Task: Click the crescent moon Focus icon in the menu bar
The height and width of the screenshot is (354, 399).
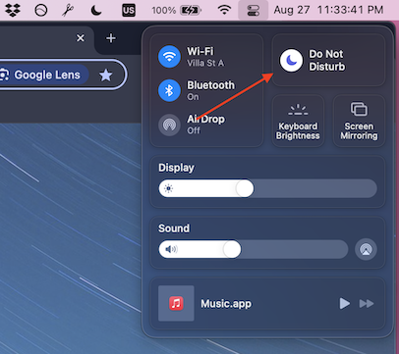Action: [96, 10]
